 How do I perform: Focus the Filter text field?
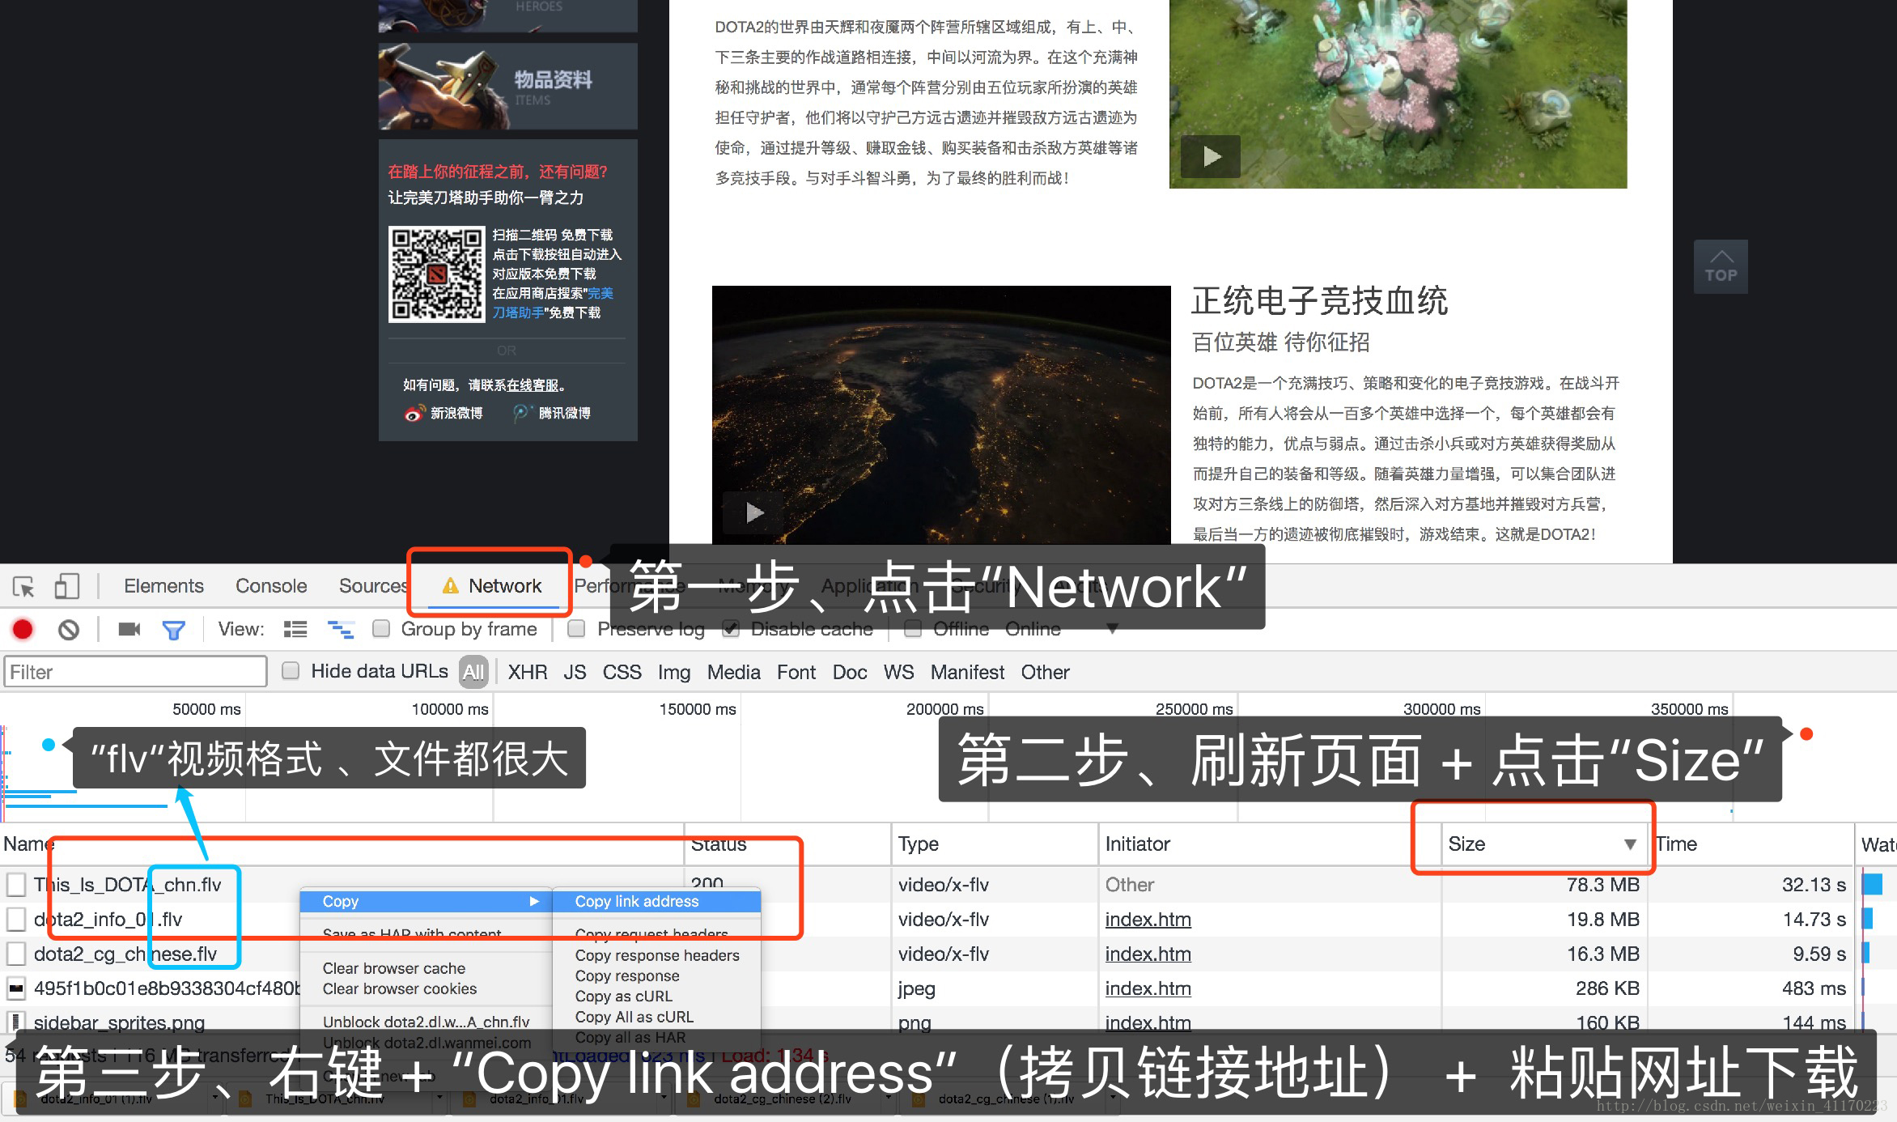coord(135,672)
